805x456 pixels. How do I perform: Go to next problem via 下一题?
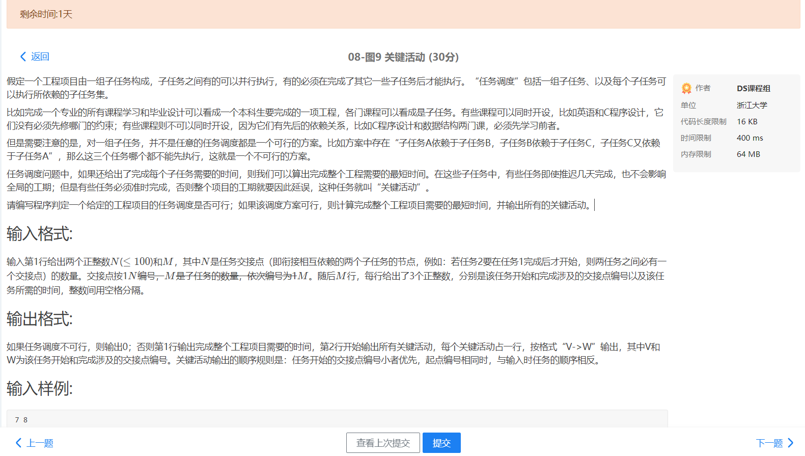click(775, 443)
